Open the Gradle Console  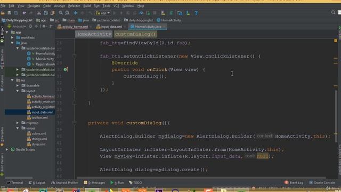(322, 182)
